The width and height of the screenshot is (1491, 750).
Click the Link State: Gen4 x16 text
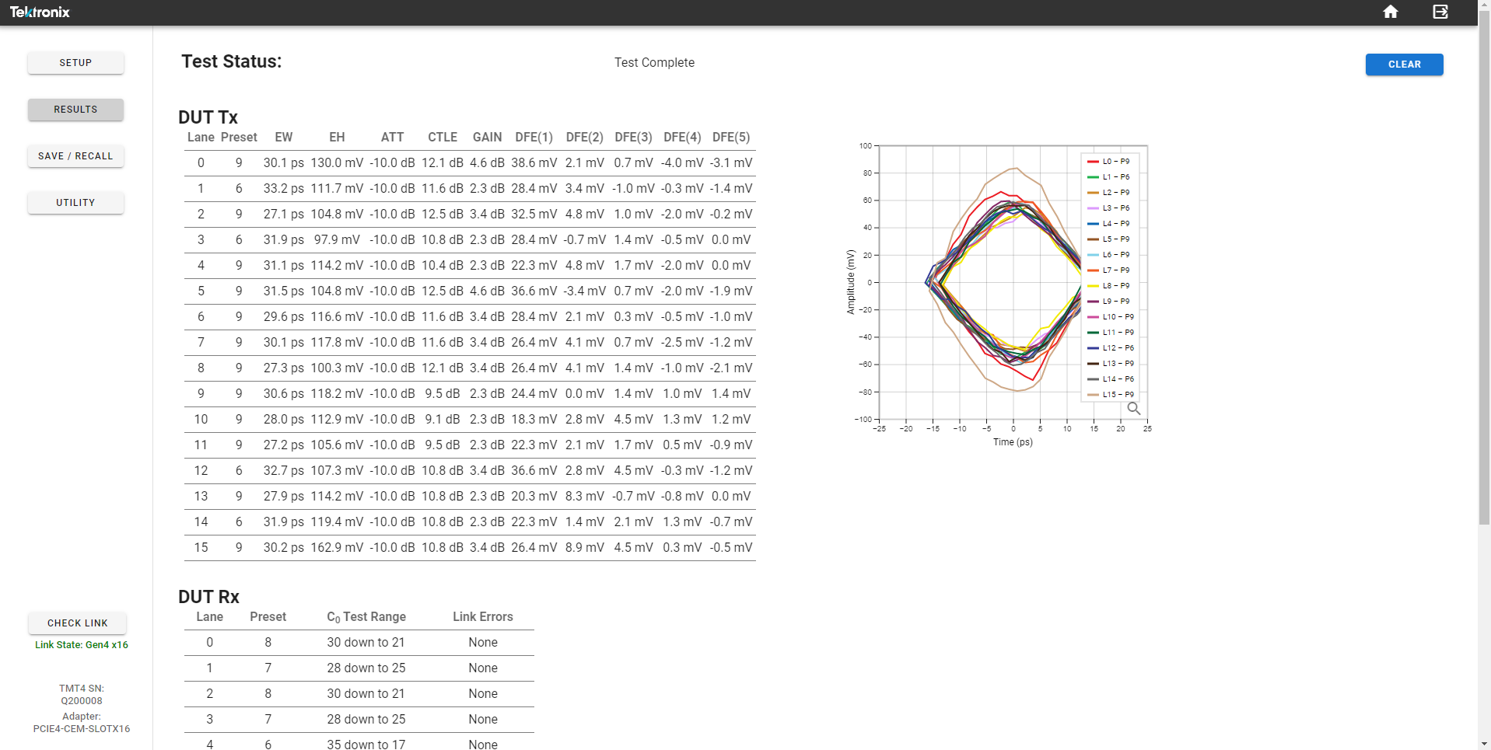pyautogui.click(x=82, y=645)
